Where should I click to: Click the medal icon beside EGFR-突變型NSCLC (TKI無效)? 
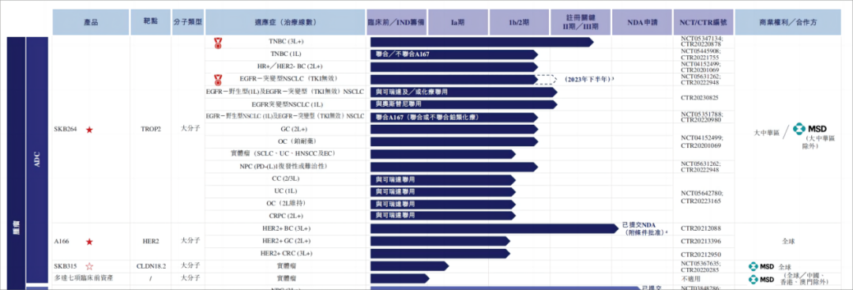click(218, 80)
